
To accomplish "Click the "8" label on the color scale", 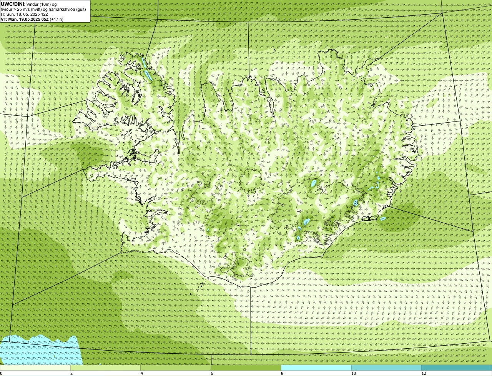I will [282, 373].
